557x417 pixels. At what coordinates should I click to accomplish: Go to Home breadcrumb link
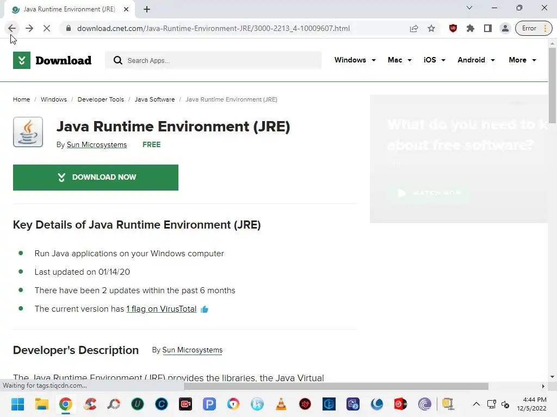(21, 99)
